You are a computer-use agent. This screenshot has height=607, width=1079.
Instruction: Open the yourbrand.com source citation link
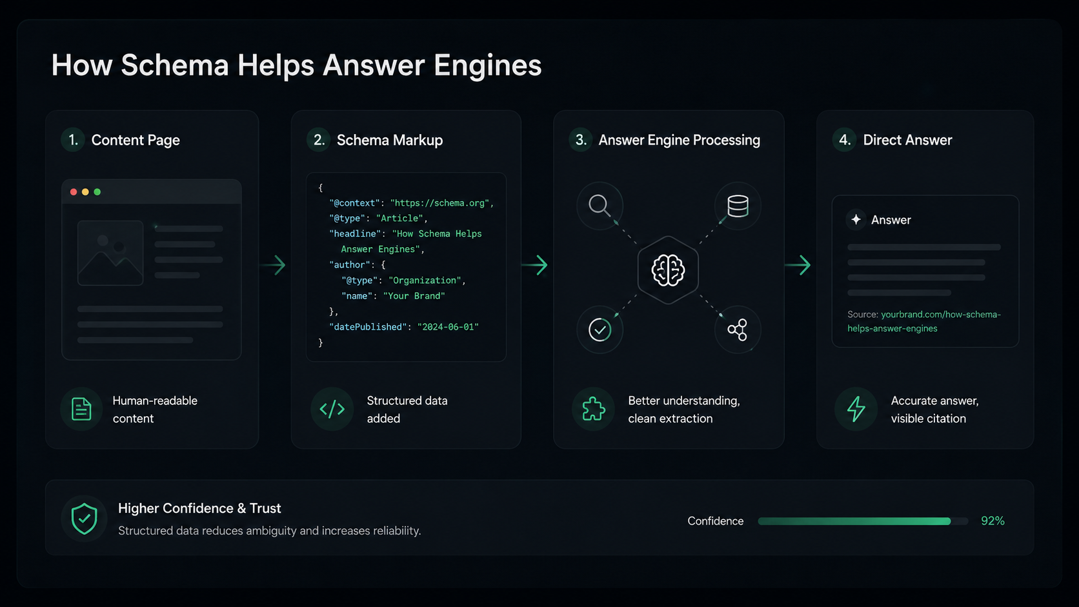pos(924,321)
